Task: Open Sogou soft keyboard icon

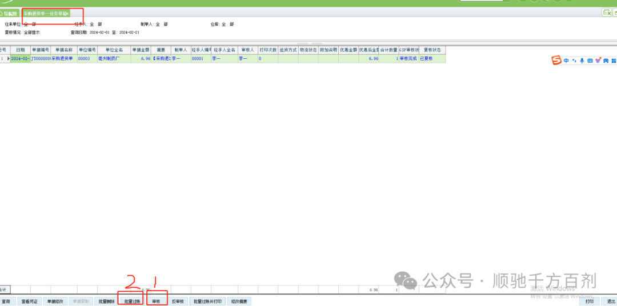Action: coord(590,61)
